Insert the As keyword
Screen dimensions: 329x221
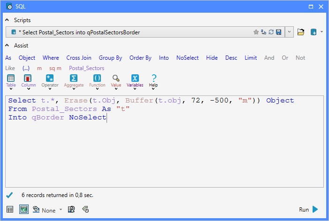[8, 58]
